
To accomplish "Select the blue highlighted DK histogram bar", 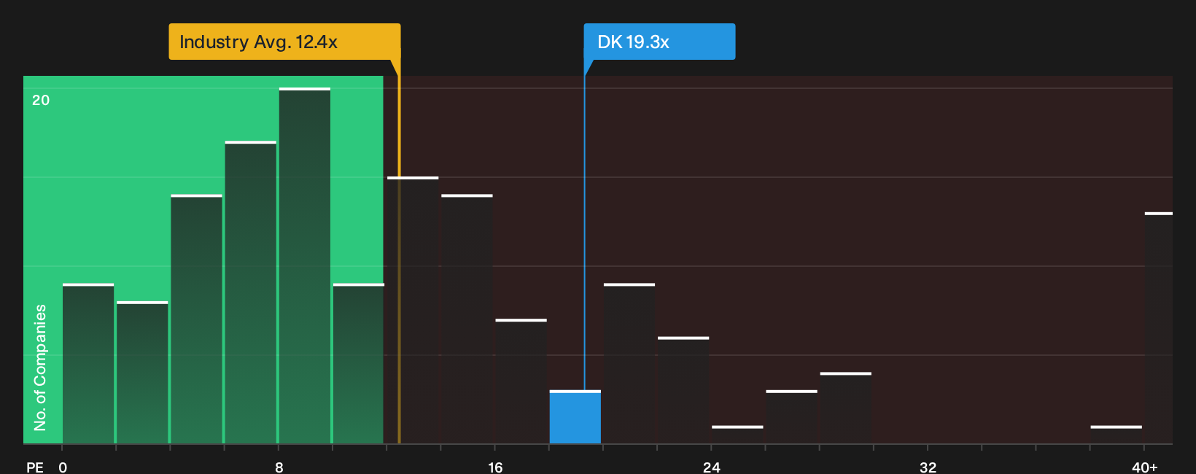I will (575, 417).
